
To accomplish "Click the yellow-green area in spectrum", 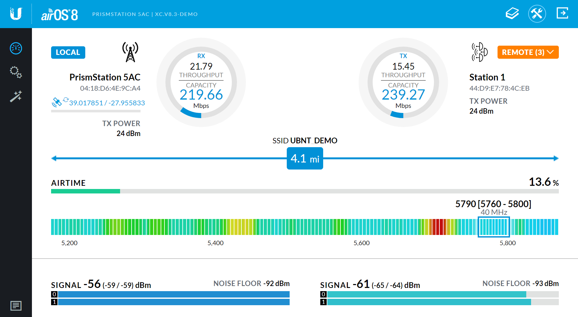I will pos(241,227).
